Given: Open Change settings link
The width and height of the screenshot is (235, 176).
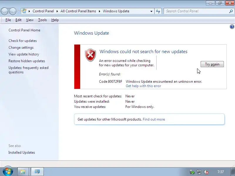Looking at the screenshot, I should click(21, 48).
